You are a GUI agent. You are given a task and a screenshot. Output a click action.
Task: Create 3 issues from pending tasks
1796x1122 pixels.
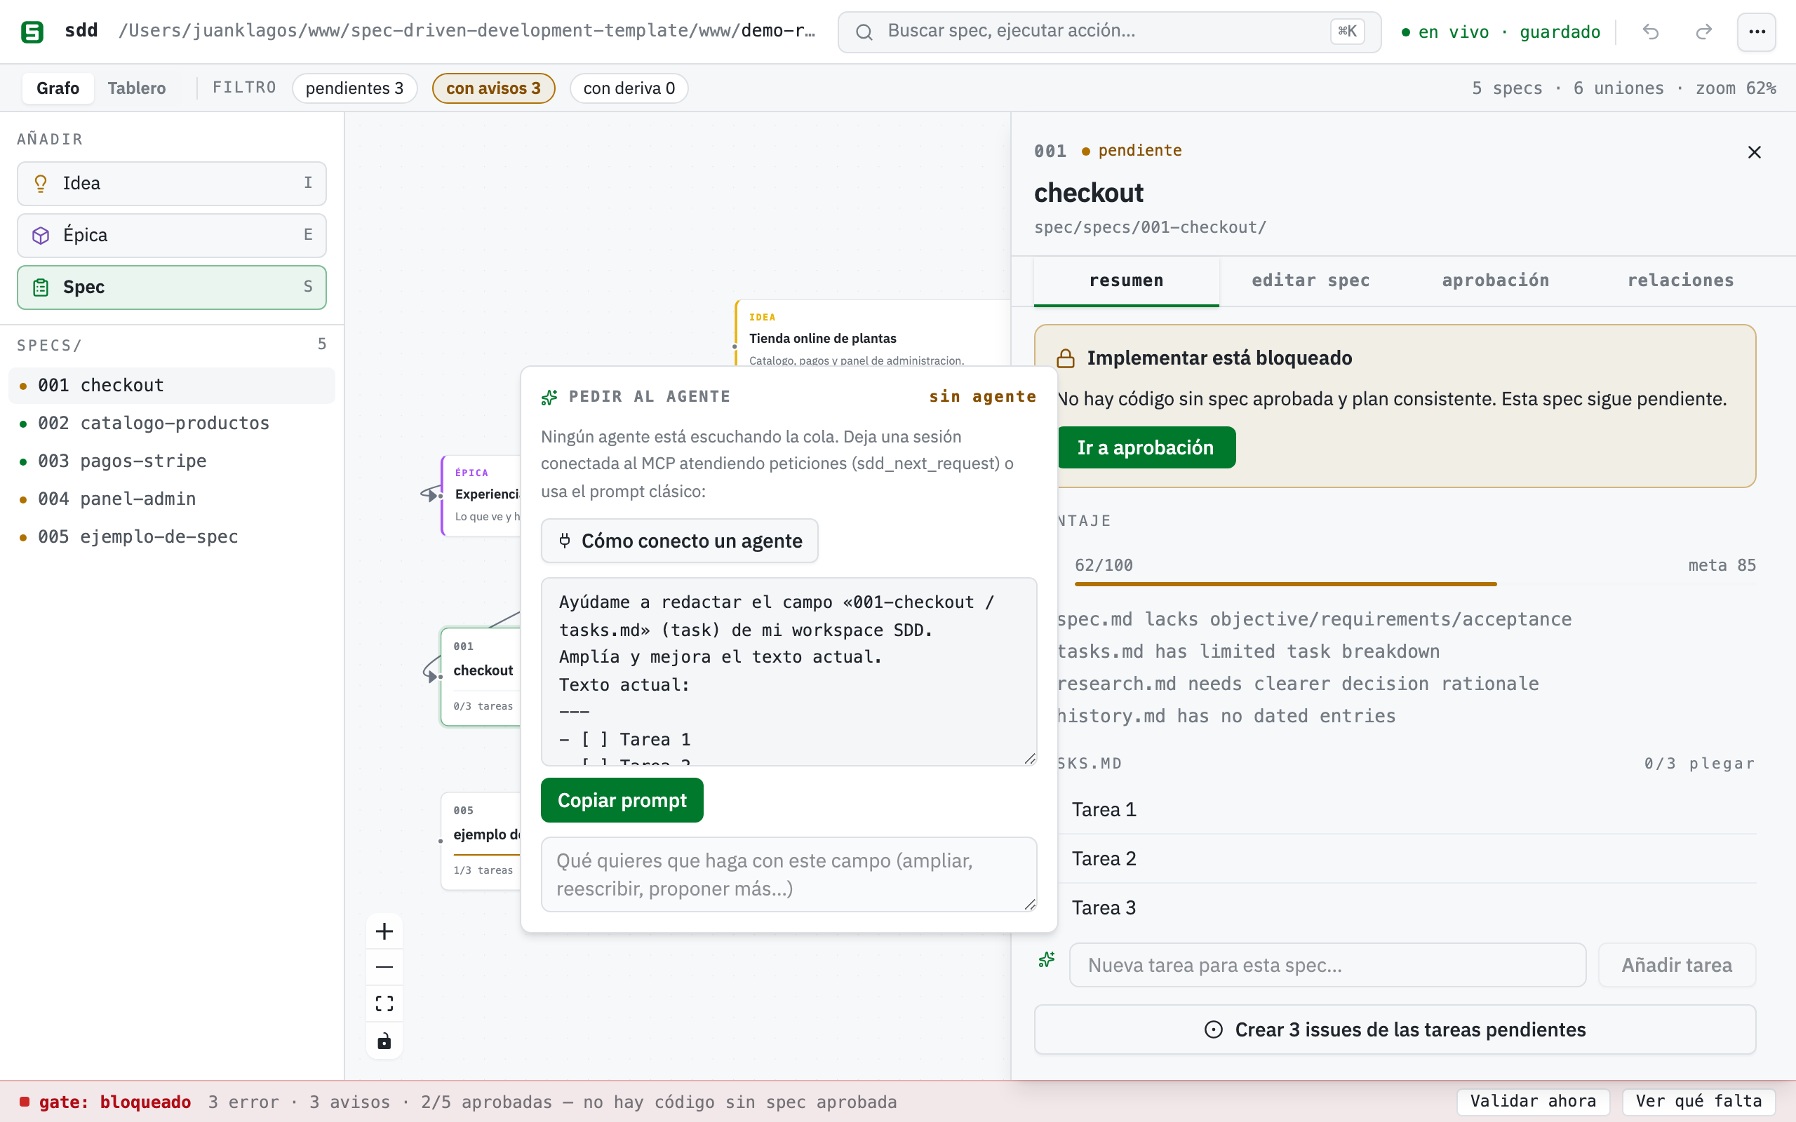(1395, 1030)
